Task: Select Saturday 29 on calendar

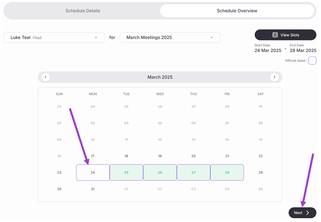Action: click(x=261, y=172)
